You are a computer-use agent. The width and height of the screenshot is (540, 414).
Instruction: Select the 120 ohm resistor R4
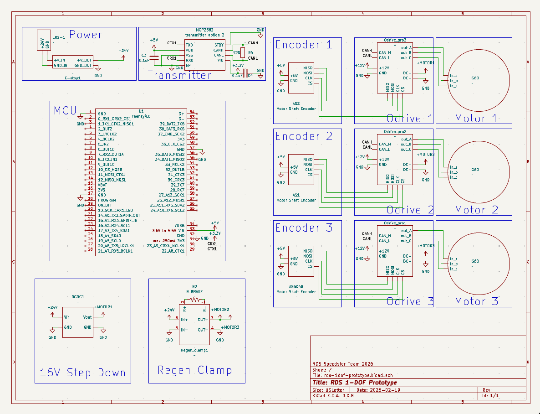point(243,53)
